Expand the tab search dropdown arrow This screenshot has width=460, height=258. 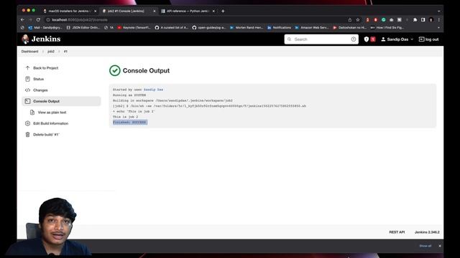point(438,11)
